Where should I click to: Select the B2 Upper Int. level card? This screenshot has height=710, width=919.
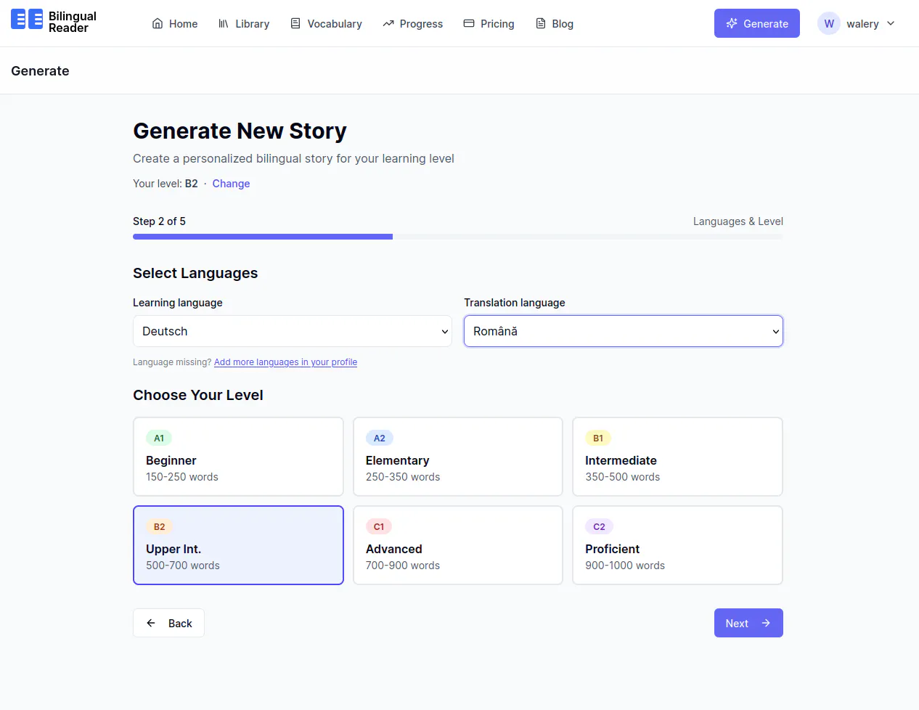pos(238,545)
